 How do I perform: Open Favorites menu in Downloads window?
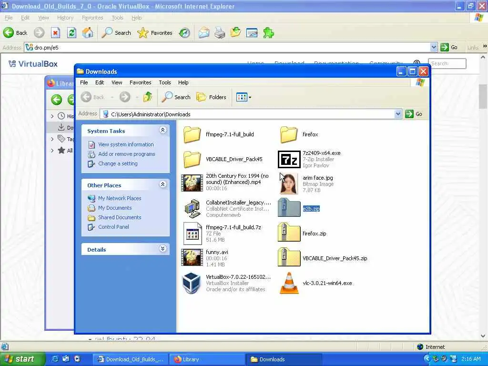141,82
